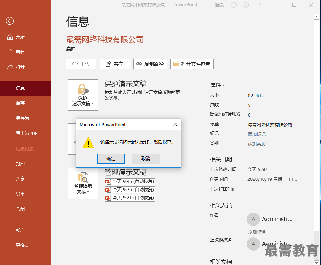Open the 帐户 page

[20, 230]
